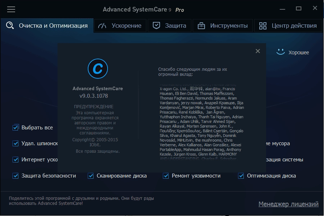Uncheck the Удал. шпионск option
This screenshot has width=324, height=216.
(15, 143)
